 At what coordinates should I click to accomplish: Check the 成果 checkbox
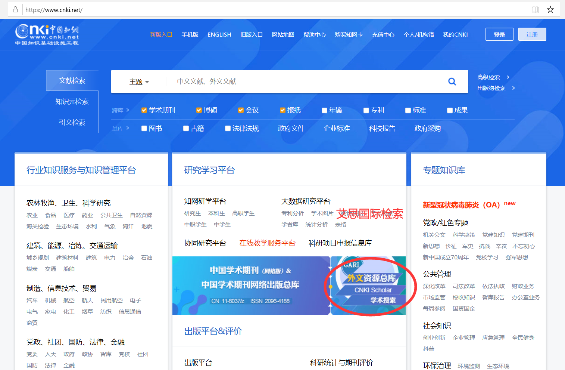450,110
